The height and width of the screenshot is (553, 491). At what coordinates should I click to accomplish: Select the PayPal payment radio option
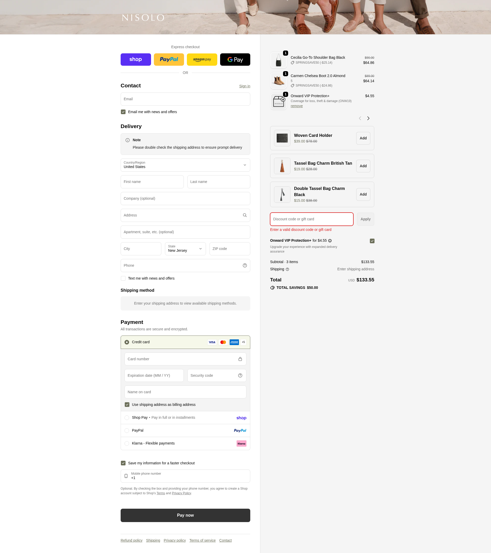point(127,430)
